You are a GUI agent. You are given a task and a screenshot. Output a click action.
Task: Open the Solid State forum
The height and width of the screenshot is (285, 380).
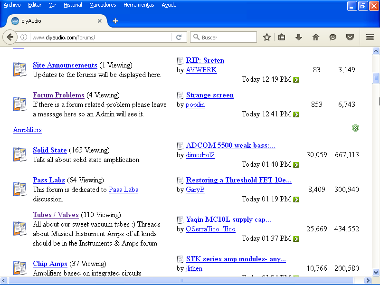[x=50, y=150]
